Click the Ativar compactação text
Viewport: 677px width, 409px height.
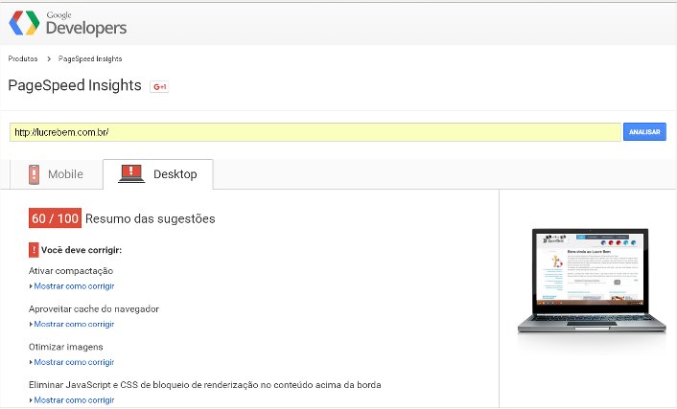click(x=71, y=271)
